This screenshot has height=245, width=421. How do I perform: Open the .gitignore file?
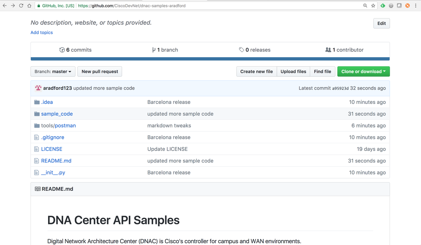pos(53,137)
